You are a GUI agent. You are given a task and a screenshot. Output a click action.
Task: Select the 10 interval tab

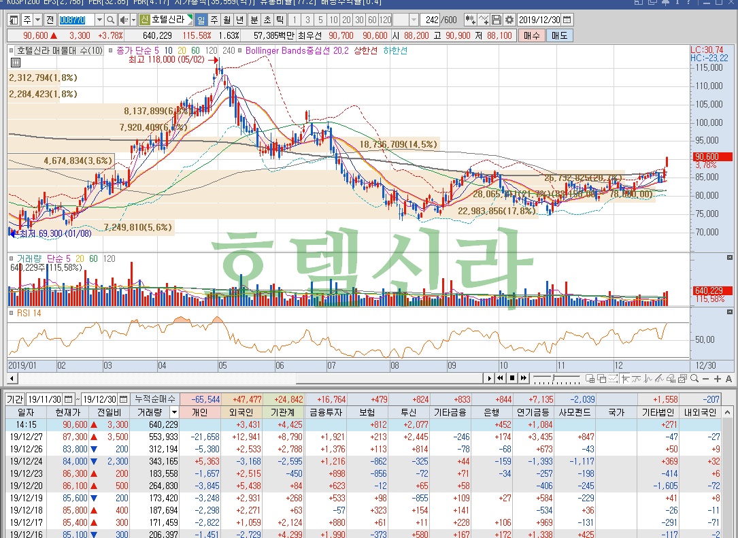(333, 20)
